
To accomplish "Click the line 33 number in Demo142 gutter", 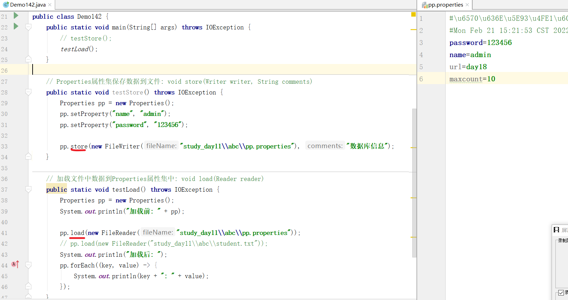I will 4,146.
